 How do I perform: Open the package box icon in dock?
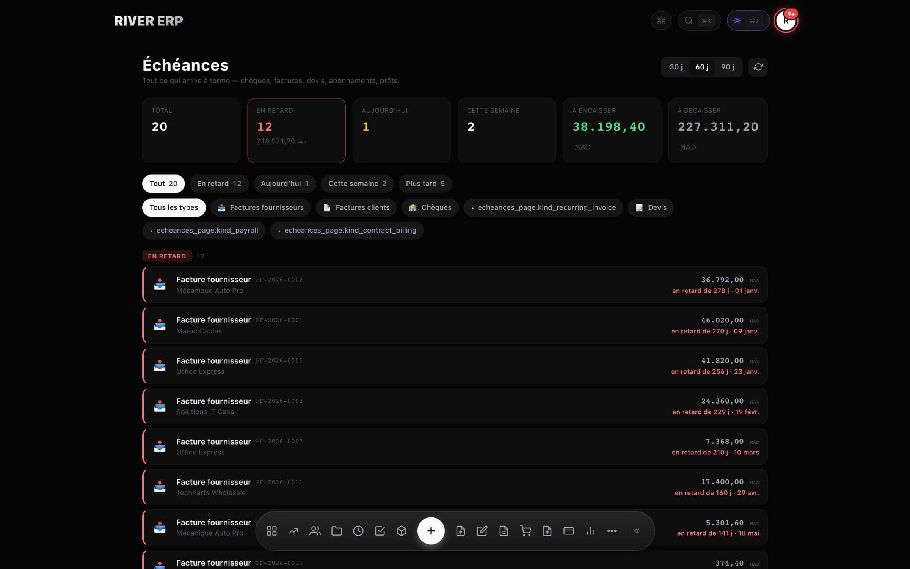tap(401, 531)
